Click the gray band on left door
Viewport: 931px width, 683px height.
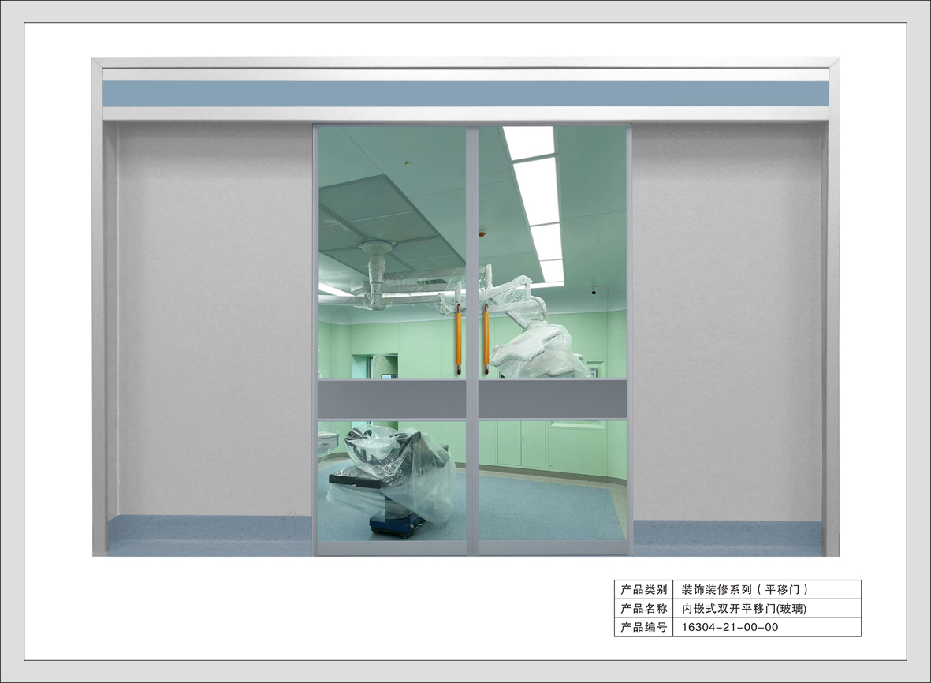point(392,399)
